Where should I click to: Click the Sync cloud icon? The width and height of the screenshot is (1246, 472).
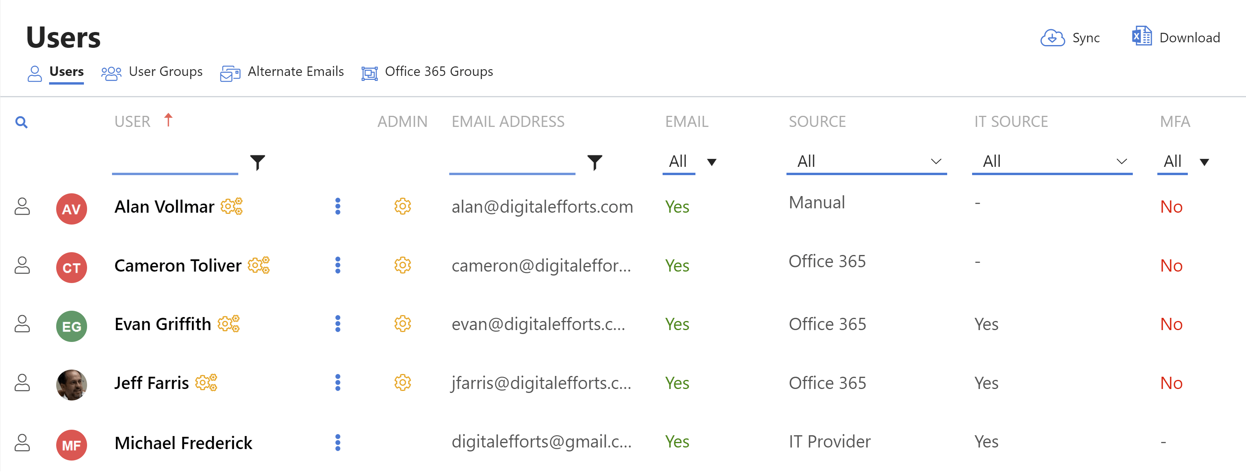point(1052,38)
